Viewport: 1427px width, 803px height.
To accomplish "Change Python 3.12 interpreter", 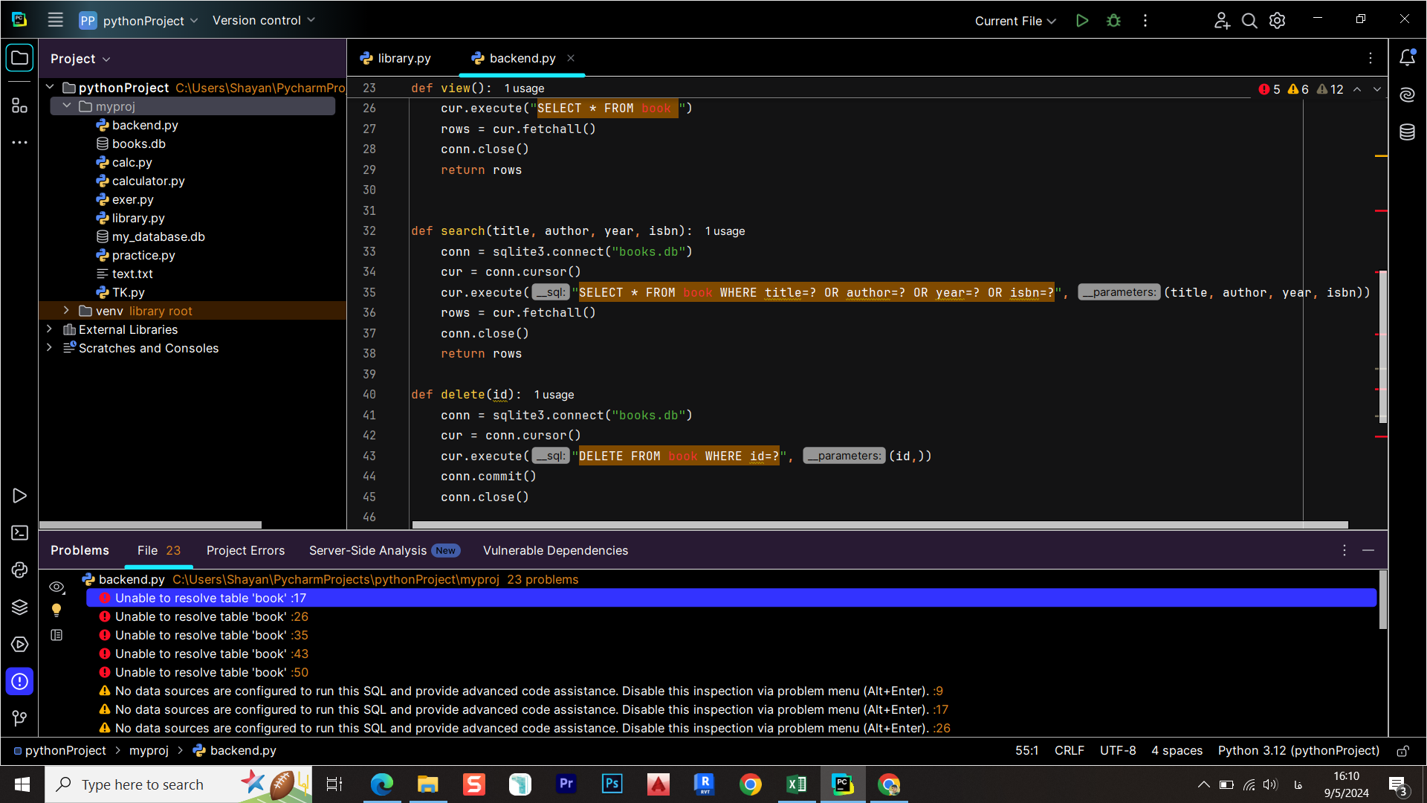I will (x=1298, y=751).
